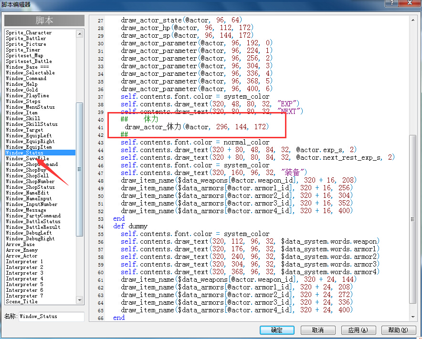Image resolution: width=422 pixels, height=339 pixels.
Task: Click the code editor vertical scrollbar thumb
Action: click(x=412, y=219)
